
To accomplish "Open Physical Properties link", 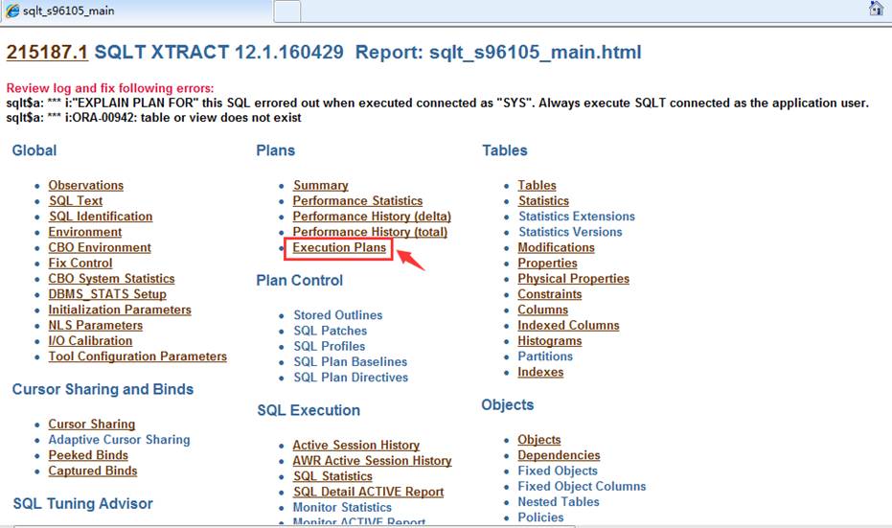I will coord(573,279).
